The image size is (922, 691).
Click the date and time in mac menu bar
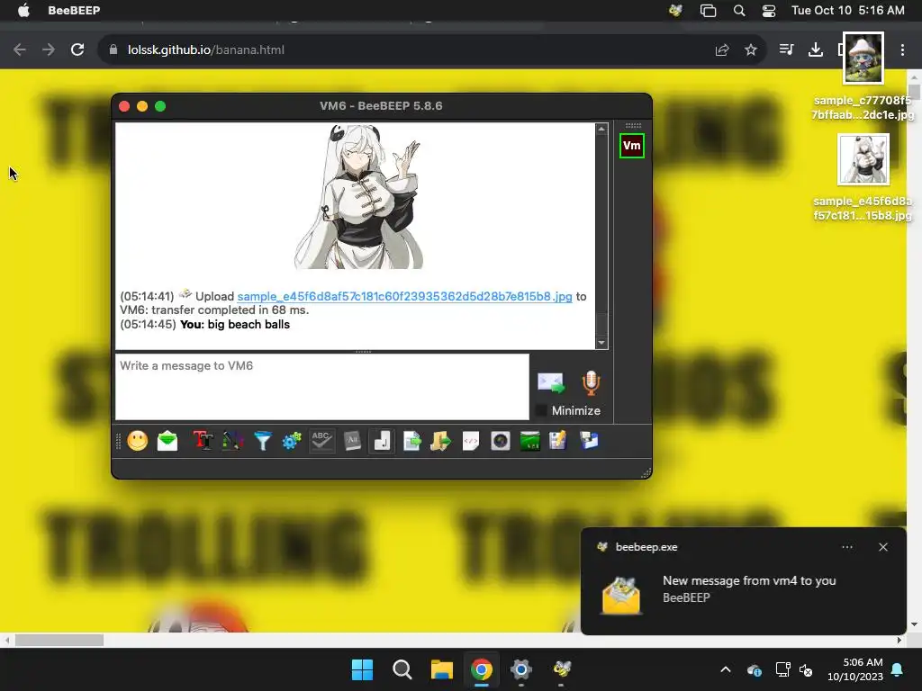tap(848, 10)
